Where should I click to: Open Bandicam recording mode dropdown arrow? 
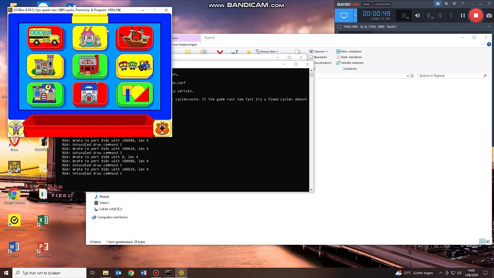pos(355,15)
